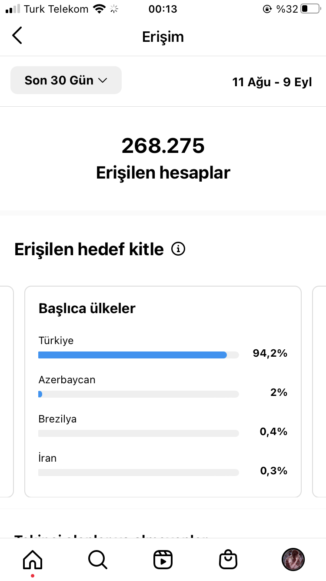Image resolution: width=326 pixels, height=581 pixels.
Task: Tap the battery icon in status bar
Action: [x=310, y=9]
